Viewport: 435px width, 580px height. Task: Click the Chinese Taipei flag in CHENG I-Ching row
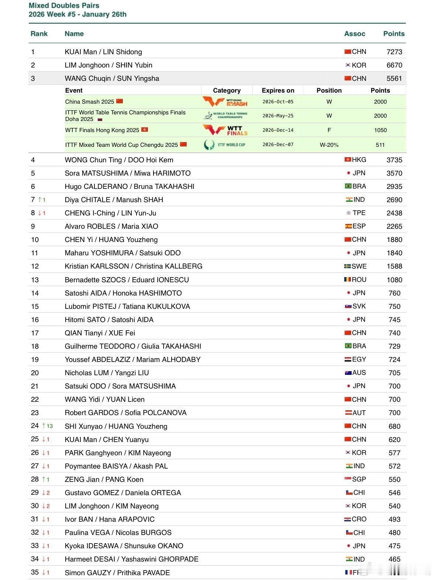coord(349,213)
